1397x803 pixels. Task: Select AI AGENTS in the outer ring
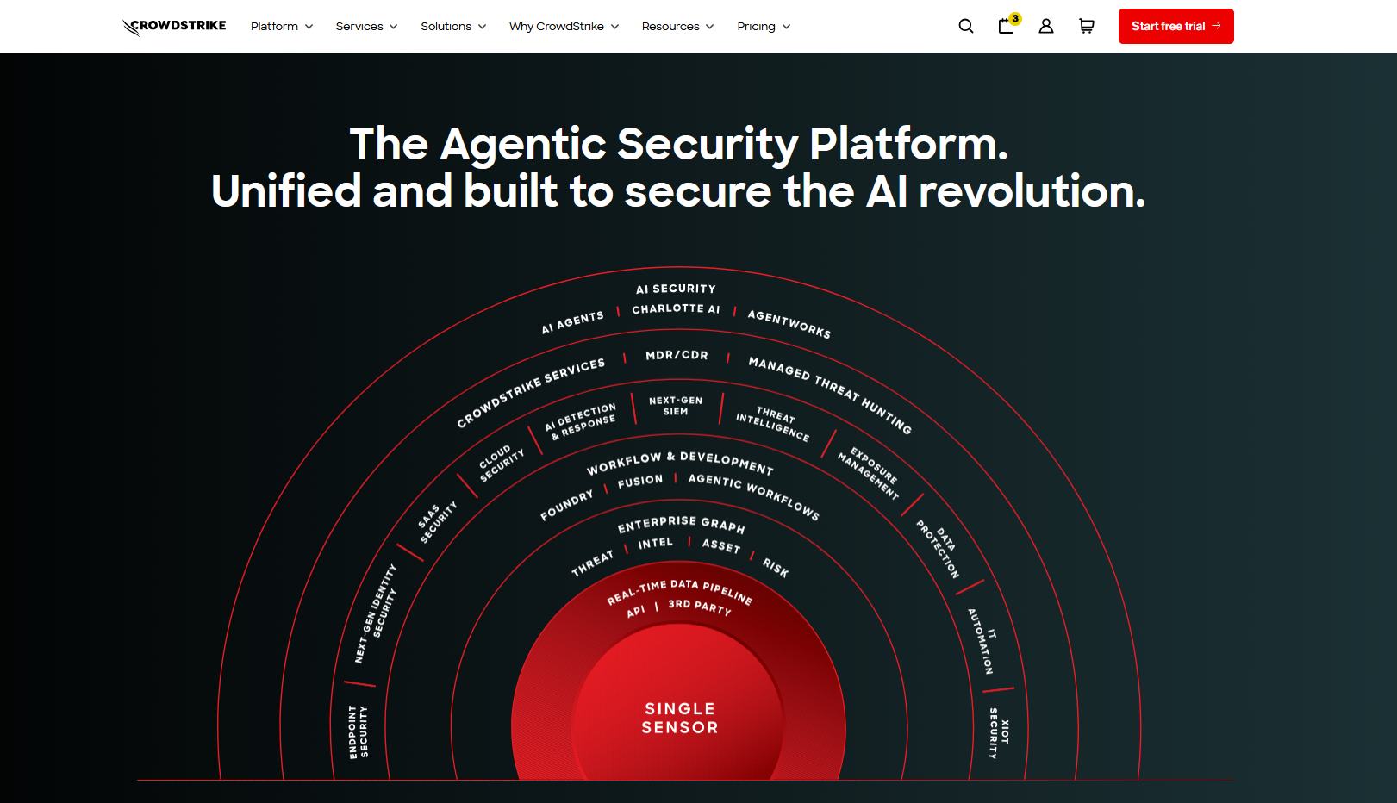pos(572,322)
